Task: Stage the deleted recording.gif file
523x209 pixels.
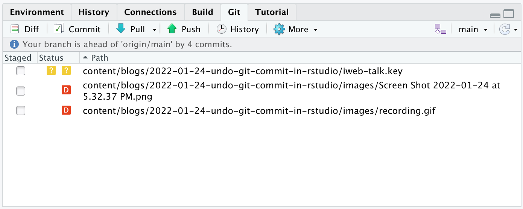Action: tap(21, 110)
